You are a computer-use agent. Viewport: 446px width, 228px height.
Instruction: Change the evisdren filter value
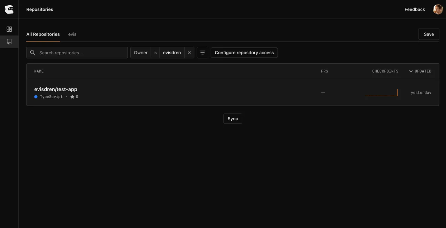coord(172,53)
